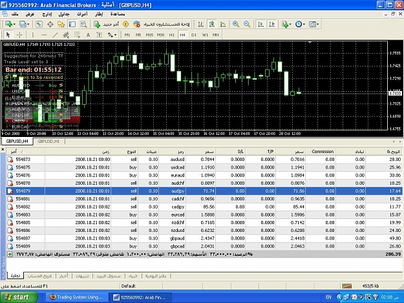The height and width of the screenshot is (303, 404).
Task: Toggle the H1 timeframe button
Action: (x=171, y=35)
